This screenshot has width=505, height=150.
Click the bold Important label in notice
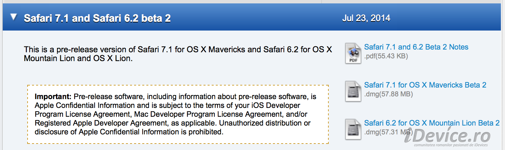point(53,96)
